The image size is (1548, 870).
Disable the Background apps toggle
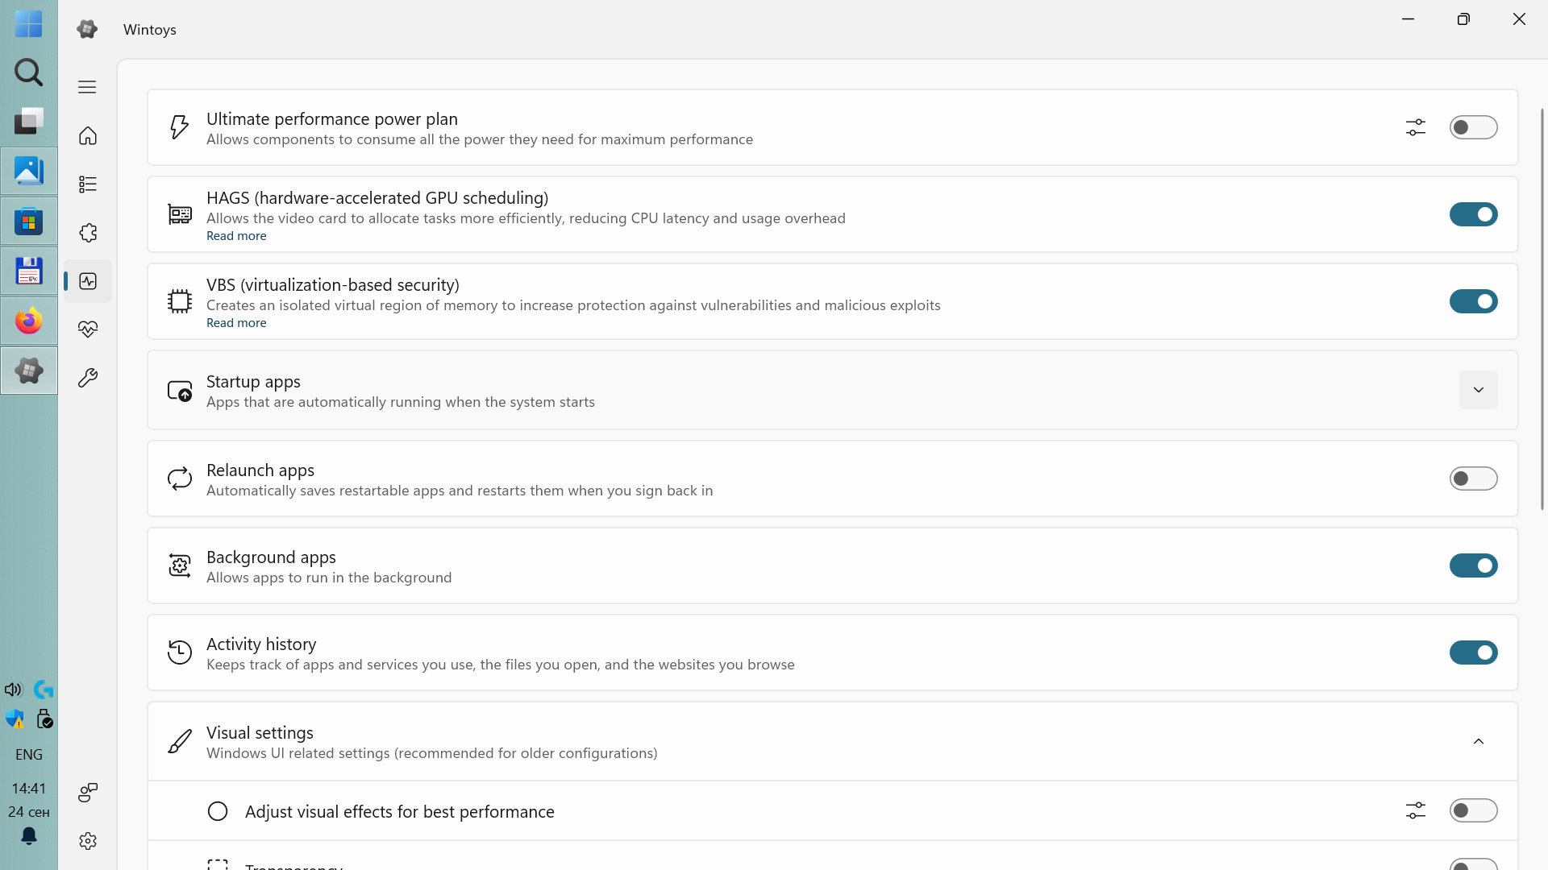(x=1473, y=565)
